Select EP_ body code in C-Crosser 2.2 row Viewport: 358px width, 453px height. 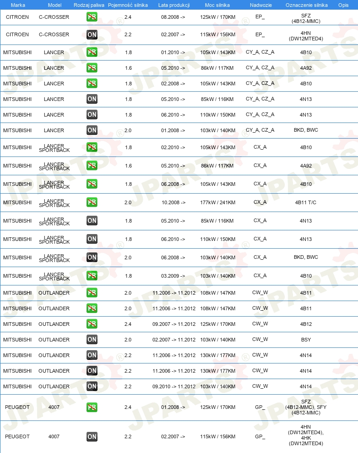260,34
